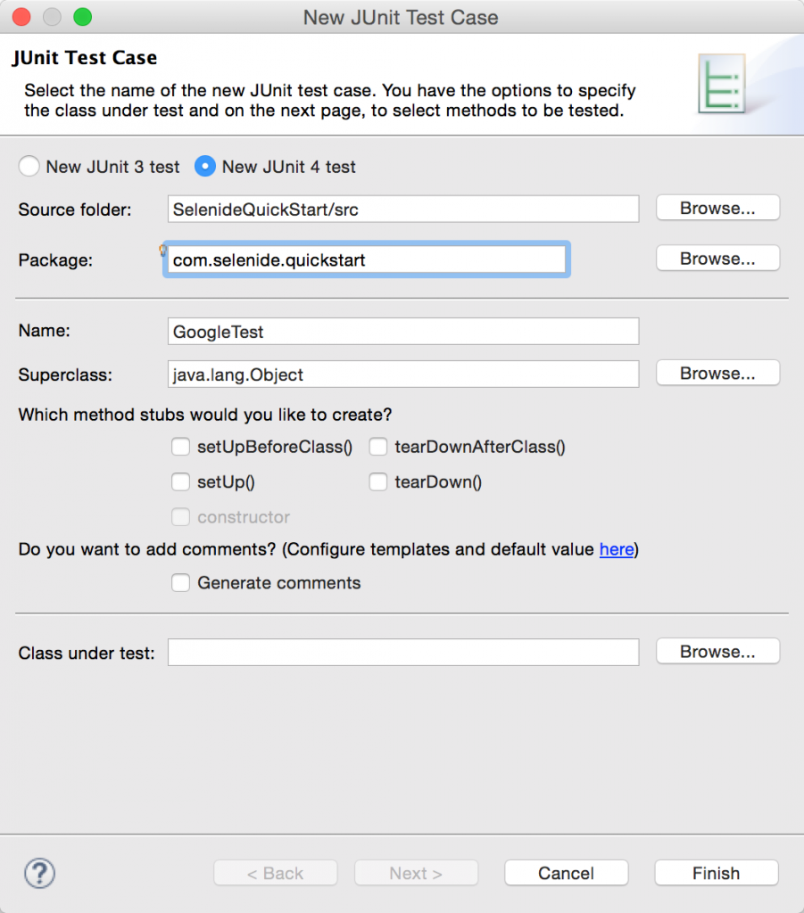This screenshot has height=913, width=804.
Task: Click the Source folder text field
Action: click(403, 210)
